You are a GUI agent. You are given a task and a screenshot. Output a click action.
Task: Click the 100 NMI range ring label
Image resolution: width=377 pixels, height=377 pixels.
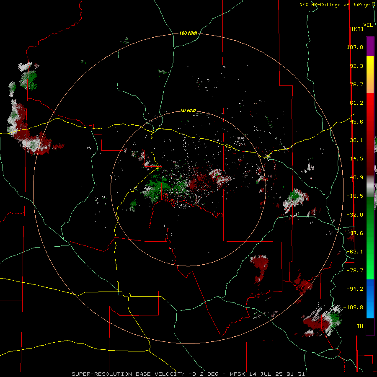point(188,33)
